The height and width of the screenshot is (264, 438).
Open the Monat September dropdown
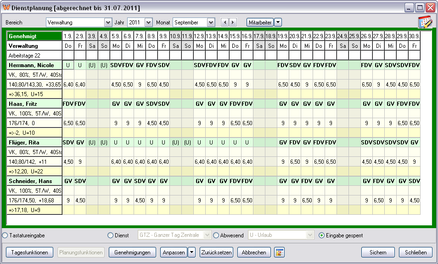point(211,23)
